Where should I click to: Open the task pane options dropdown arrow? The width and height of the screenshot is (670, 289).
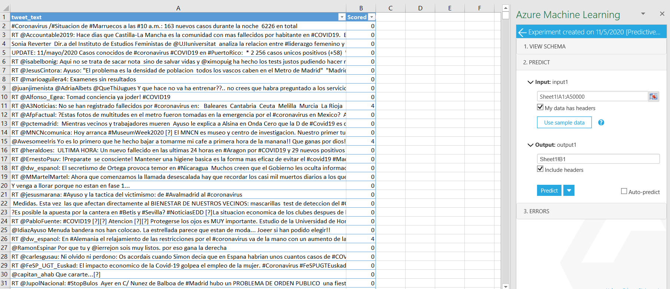tap(643, 14)
